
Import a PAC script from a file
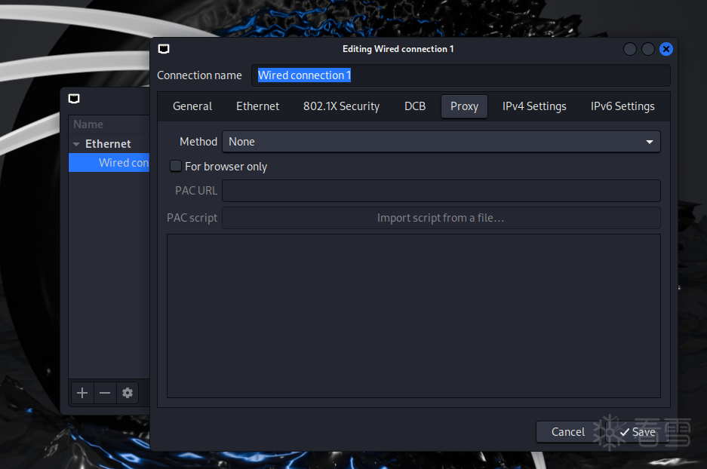441,217
